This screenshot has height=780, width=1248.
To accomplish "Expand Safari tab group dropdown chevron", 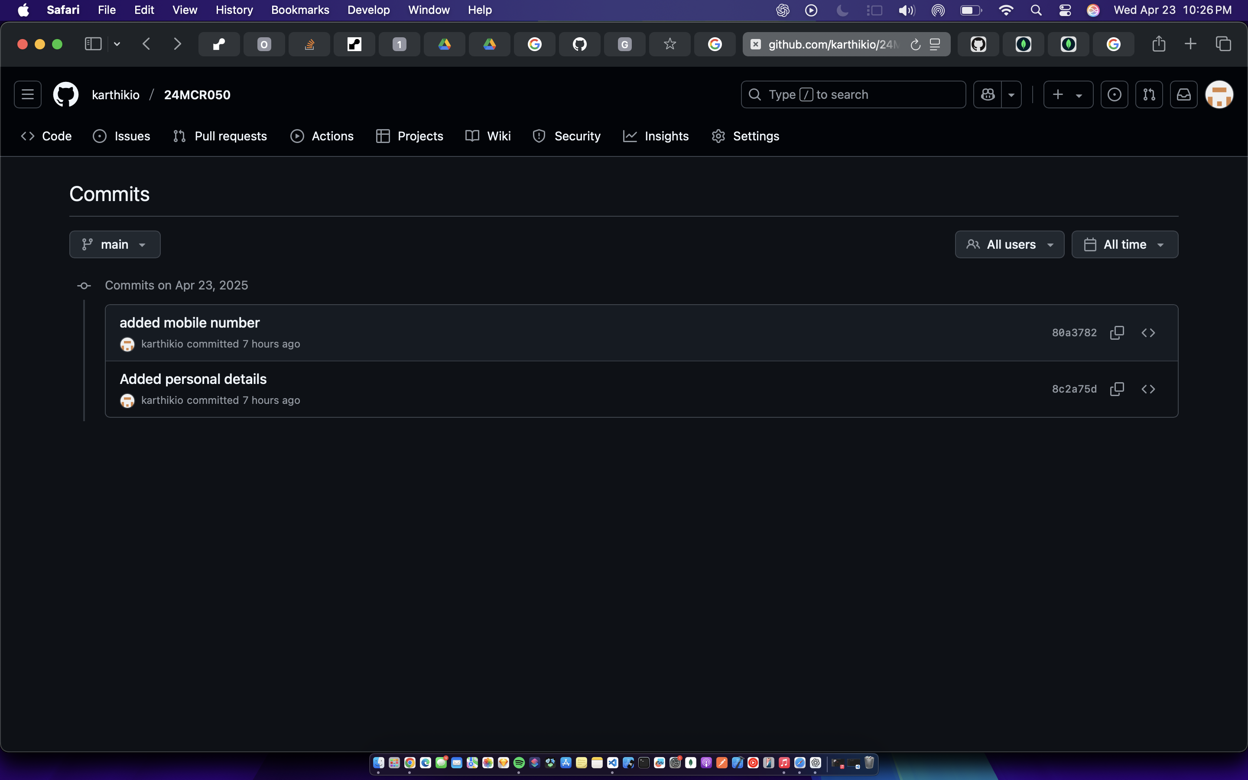I will pos(117,44).
